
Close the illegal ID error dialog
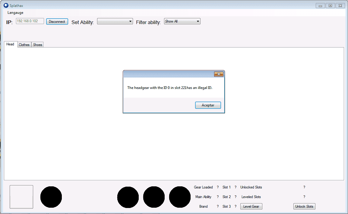(x=219, y=74)
